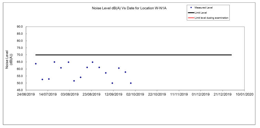Select the lowest data point near 12/09/2019
Image resolution: width=260 pixels, height=128 pixels.
tap(112, 83)
